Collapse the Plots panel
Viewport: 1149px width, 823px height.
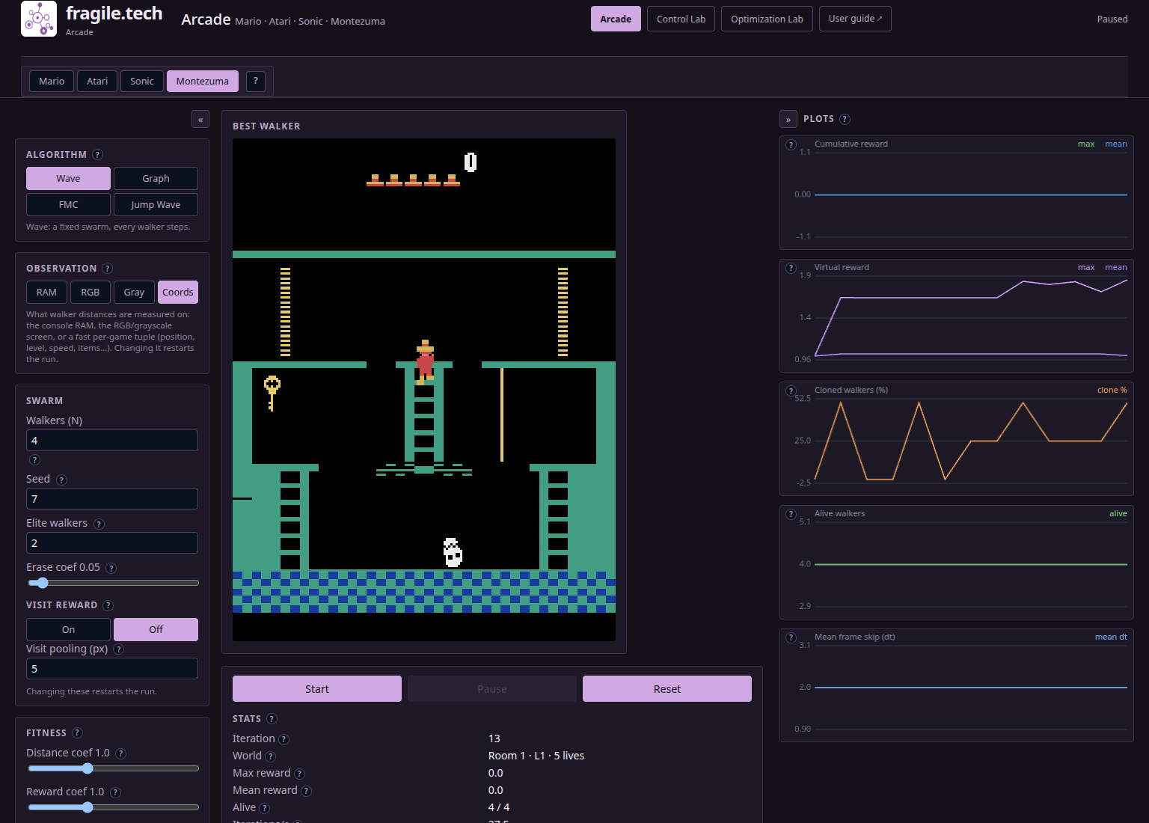pos(788,120)
